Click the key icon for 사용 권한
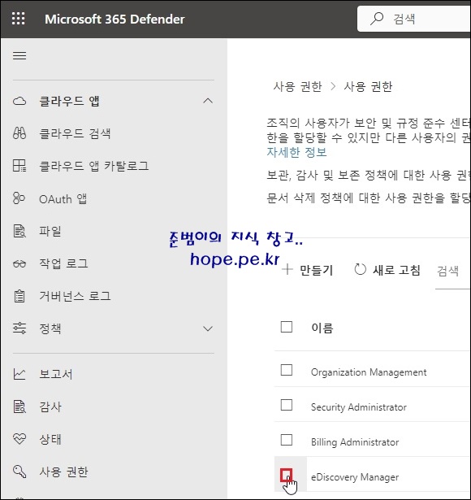471x500 pixels. [x=19, y=472]
